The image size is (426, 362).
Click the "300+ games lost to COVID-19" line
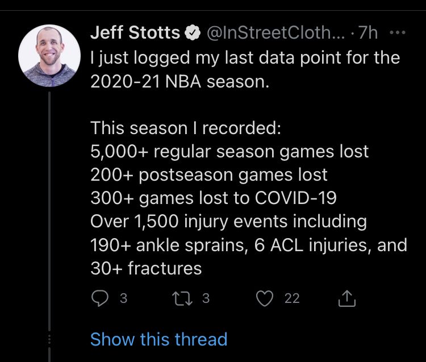tap(214, 198)
